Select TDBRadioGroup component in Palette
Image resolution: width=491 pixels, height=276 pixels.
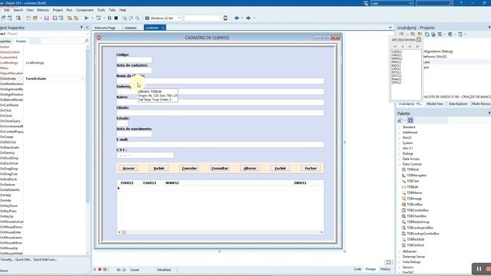point(416,222)
